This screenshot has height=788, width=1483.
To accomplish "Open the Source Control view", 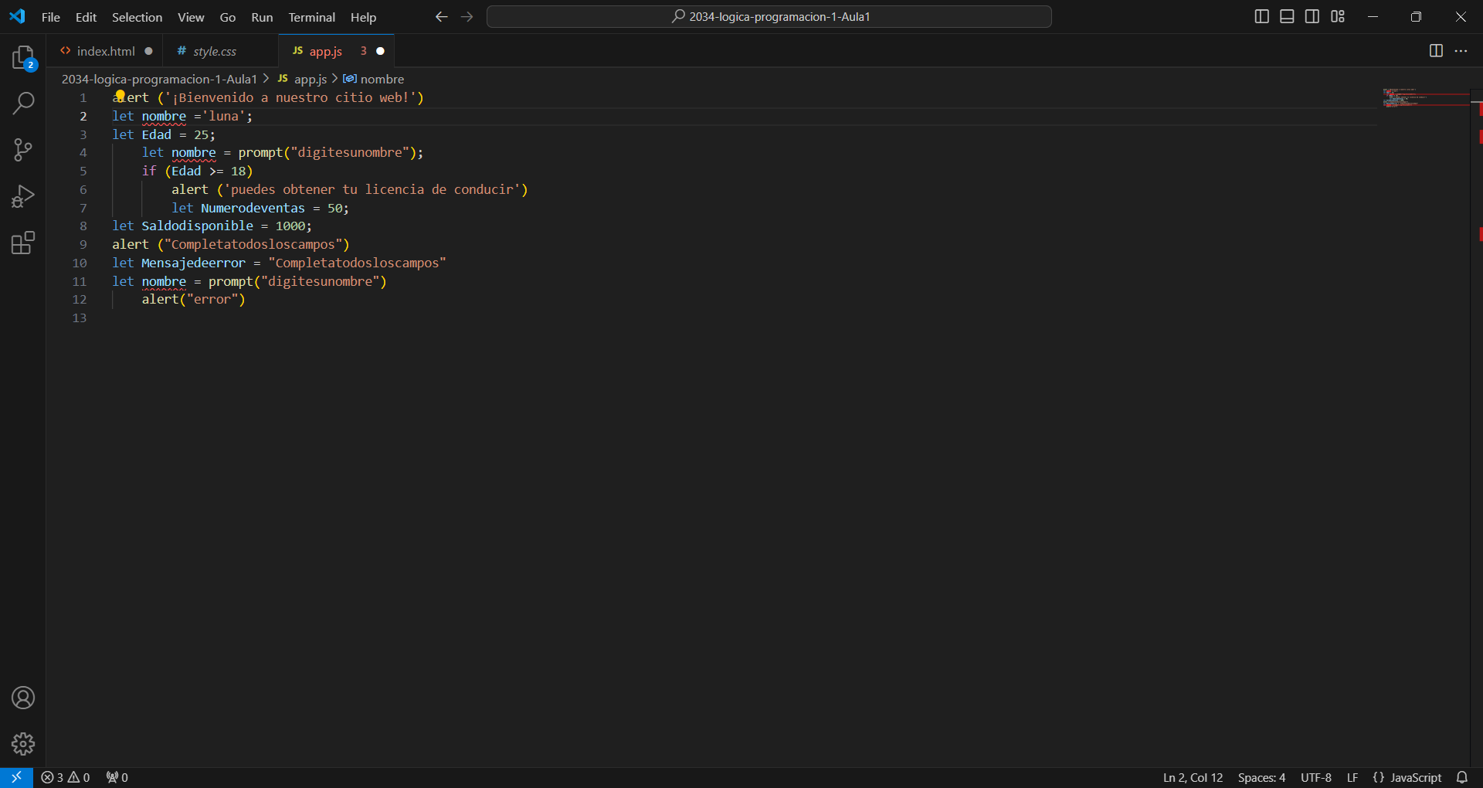I will click(x=23, y=150).
